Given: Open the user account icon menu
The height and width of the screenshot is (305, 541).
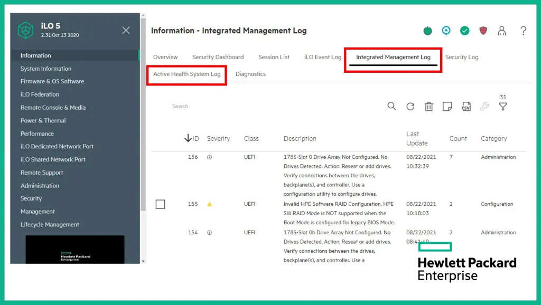Looking at the screenshot, I should click(502, 31).
